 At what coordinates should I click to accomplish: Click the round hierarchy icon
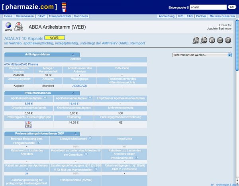(212, 41)
